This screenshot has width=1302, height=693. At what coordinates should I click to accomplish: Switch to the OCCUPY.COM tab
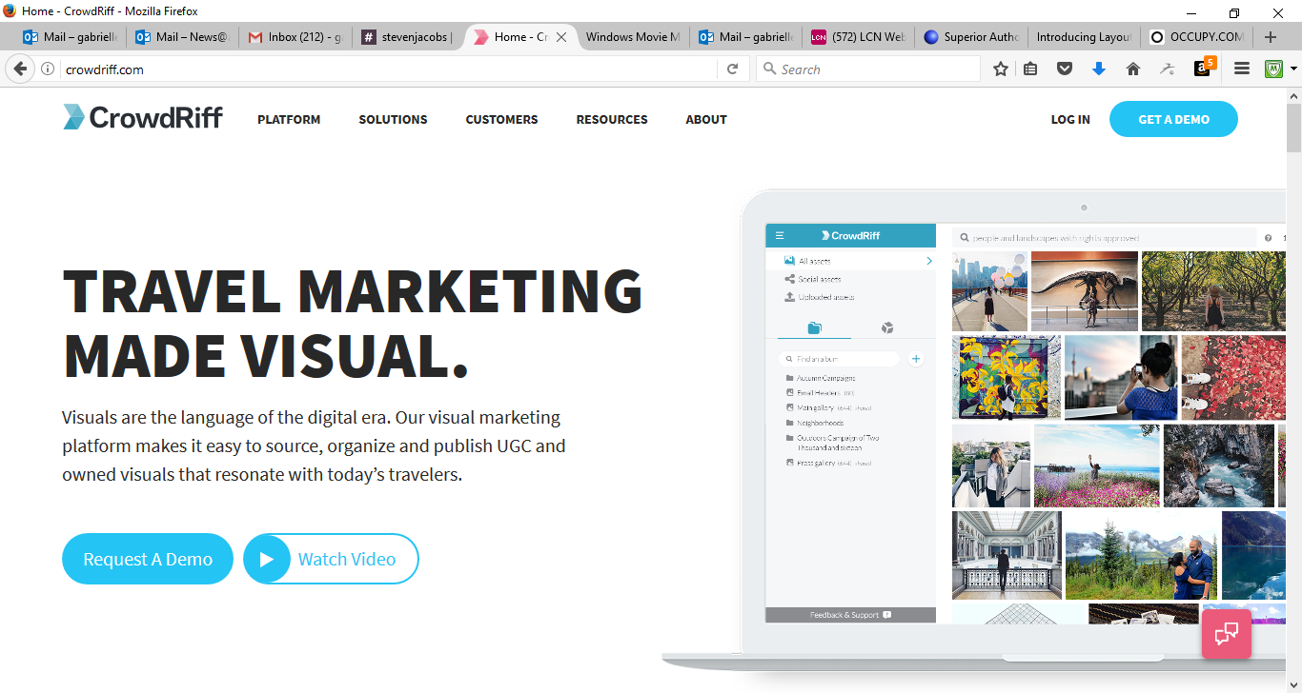coord(1197,37)
